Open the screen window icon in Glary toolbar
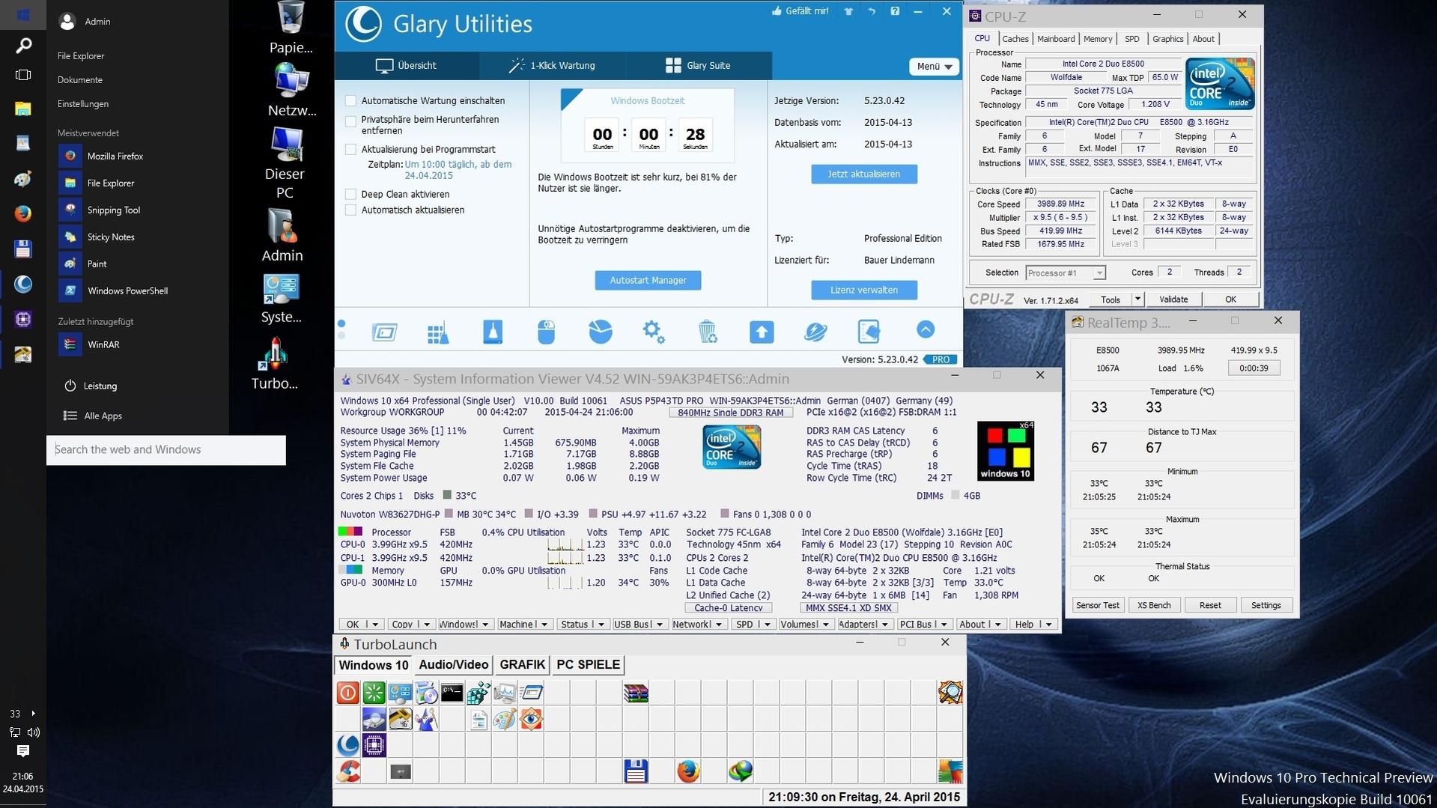Screen dimensions: 1437x808 point(384,332)
